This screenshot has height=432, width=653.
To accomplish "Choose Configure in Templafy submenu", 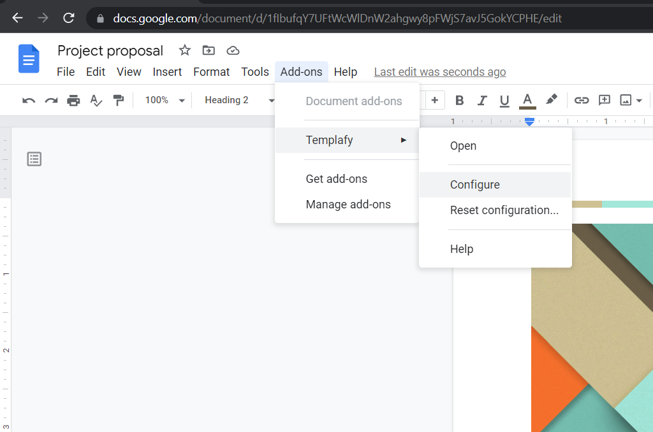I will pos(495,185).
